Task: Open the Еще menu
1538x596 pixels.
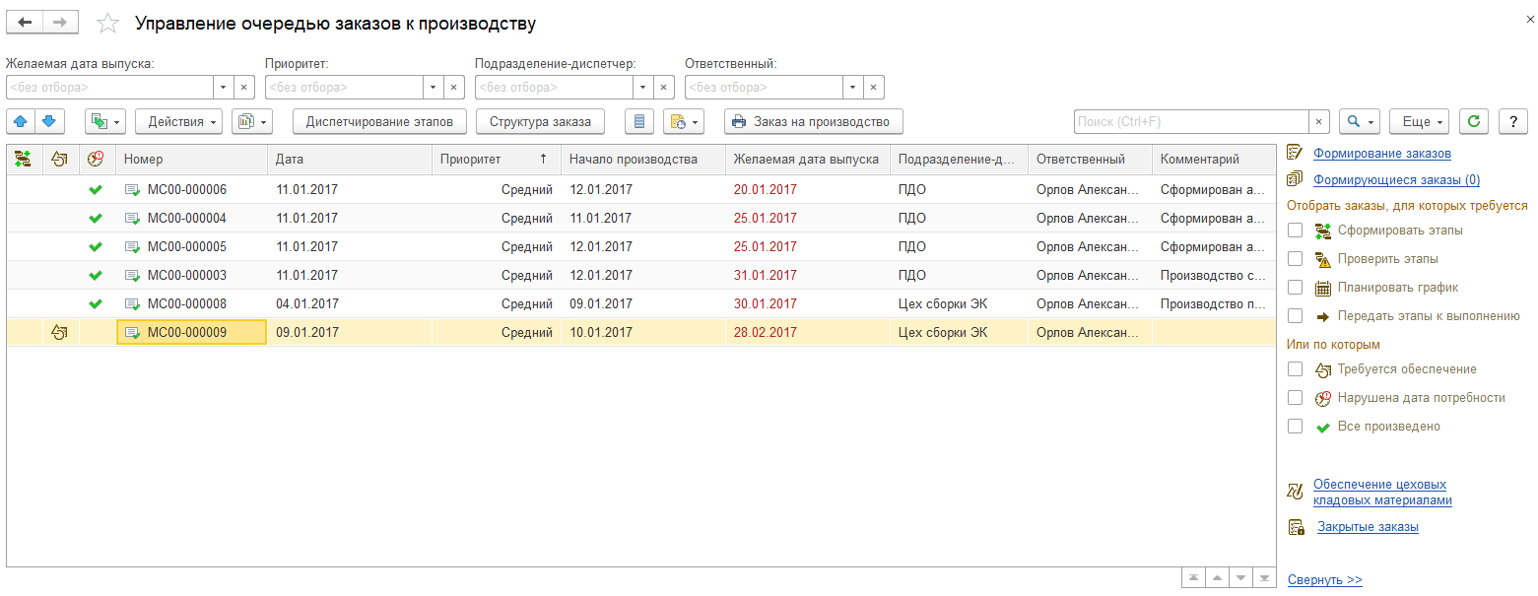Action: (x=1420, y=121)
